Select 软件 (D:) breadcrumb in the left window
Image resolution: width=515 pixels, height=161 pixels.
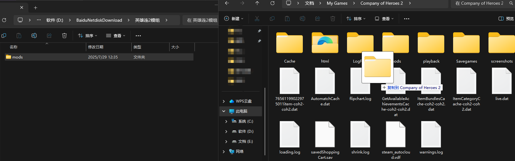(x=55, y=20)
